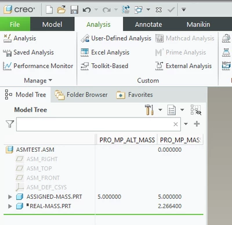Switch to the Folder Browser tab

coord(81,95)
